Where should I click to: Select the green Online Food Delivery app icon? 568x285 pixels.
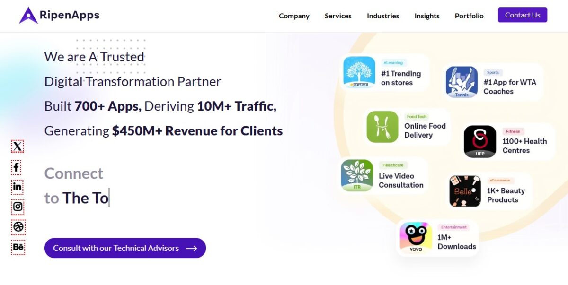[382, 127]
